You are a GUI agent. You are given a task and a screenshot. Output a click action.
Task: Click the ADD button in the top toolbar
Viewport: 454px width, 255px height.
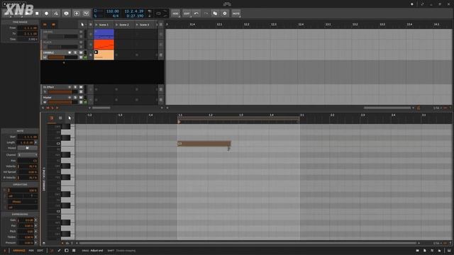pos(175,13)
